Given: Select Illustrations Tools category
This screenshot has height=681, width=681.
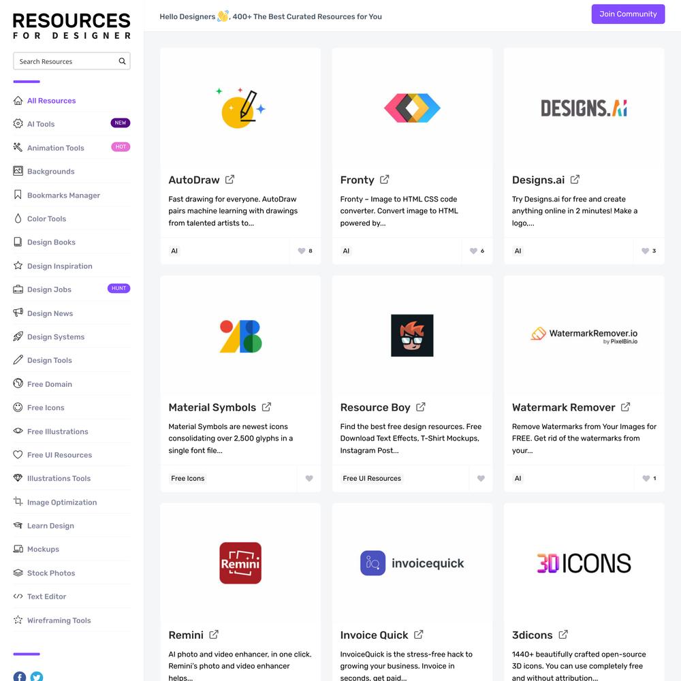Looking at the screenshot, I should (x=59, y=478).
